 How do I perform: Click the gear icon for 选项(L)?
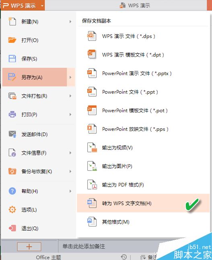pos(12,210)
